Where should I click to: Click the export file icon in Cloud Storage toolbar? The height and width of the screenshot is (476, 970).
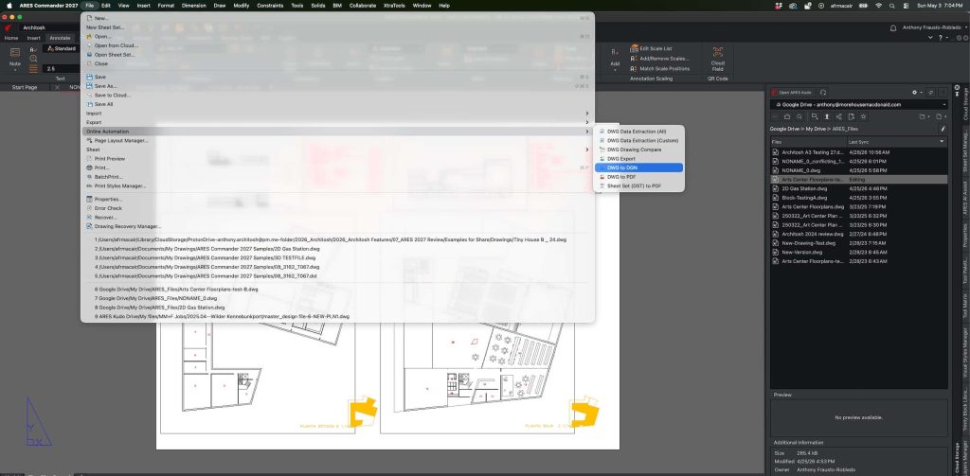(x=852, y=116)
